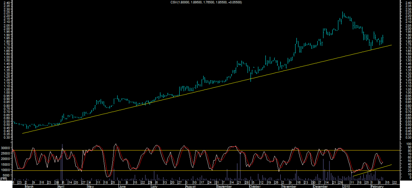The width and height of the screenshot is (412, 188).
Task: Click the July label on the time axis
Action: (x=155, y=186)
